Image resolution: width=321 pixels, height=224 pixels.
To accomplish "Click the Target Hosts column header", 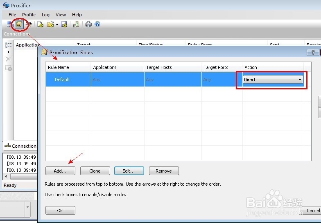I will (x=173, y=67).
